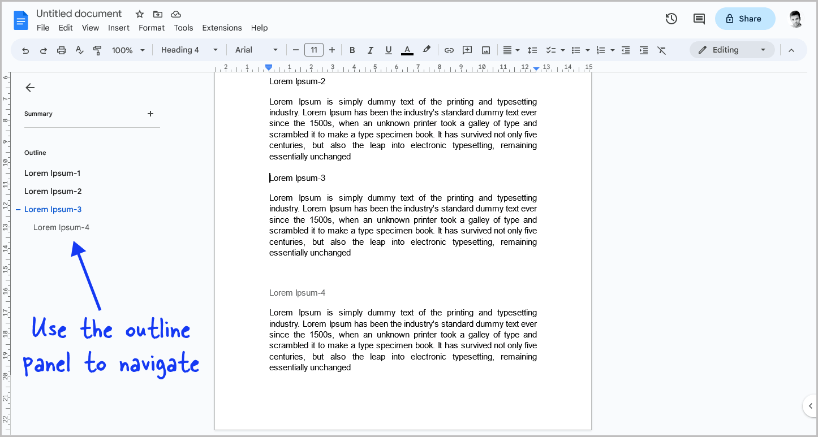818x437 pixels.
Task: Toggle italic formatting
Action: (x=370, y=50)
